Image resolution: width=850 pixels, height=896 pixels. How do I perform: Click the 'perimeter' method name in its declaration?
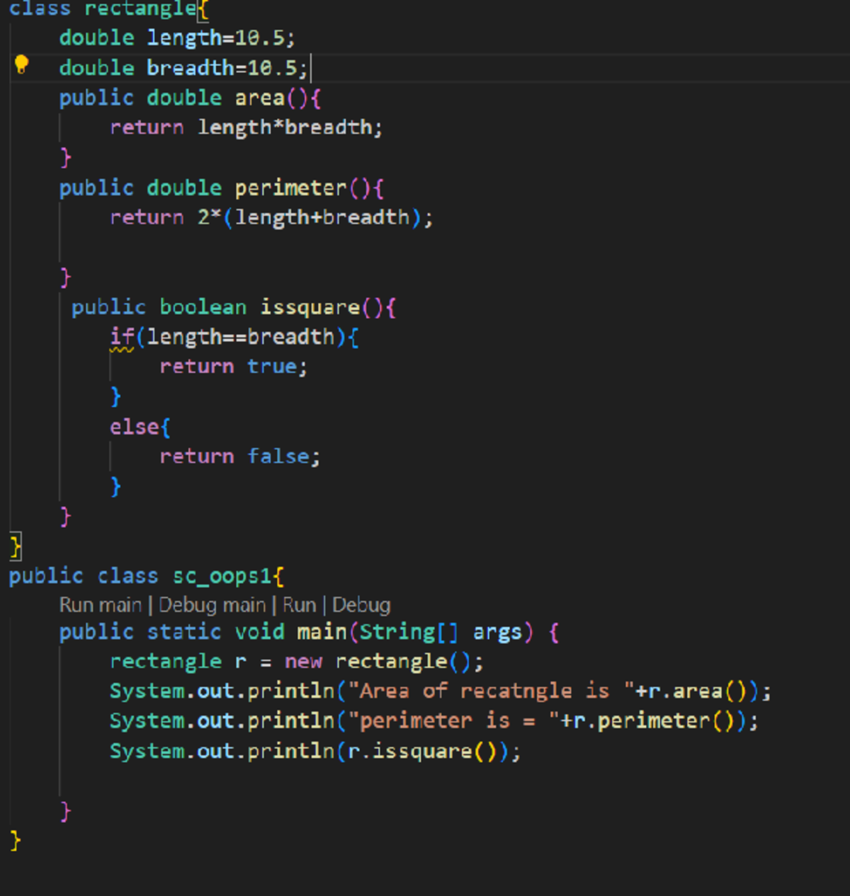coord(291,188)
